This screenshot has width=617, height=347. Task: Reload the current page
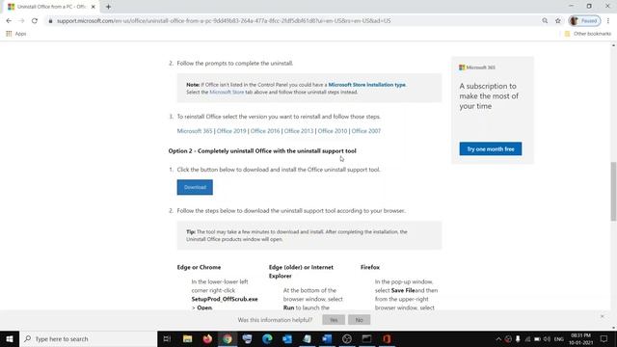[x=35, y=21]
